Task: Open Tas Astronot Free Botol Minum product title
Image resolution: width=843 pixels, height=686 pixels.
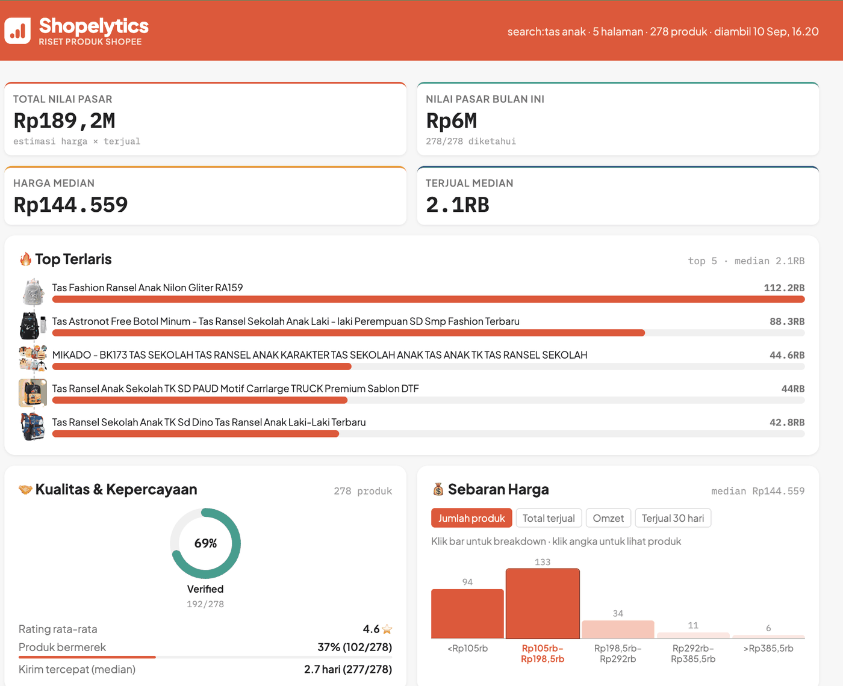Action: [285, 321]
